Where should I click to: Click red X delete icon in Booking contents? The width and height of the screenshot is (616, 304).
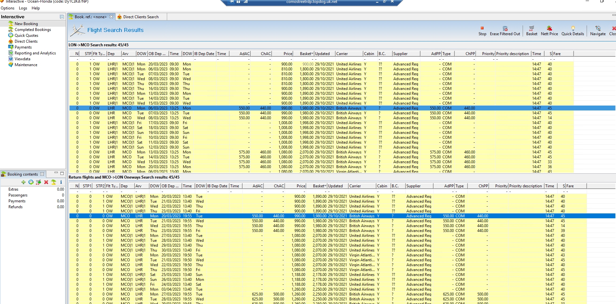[46, 182]
